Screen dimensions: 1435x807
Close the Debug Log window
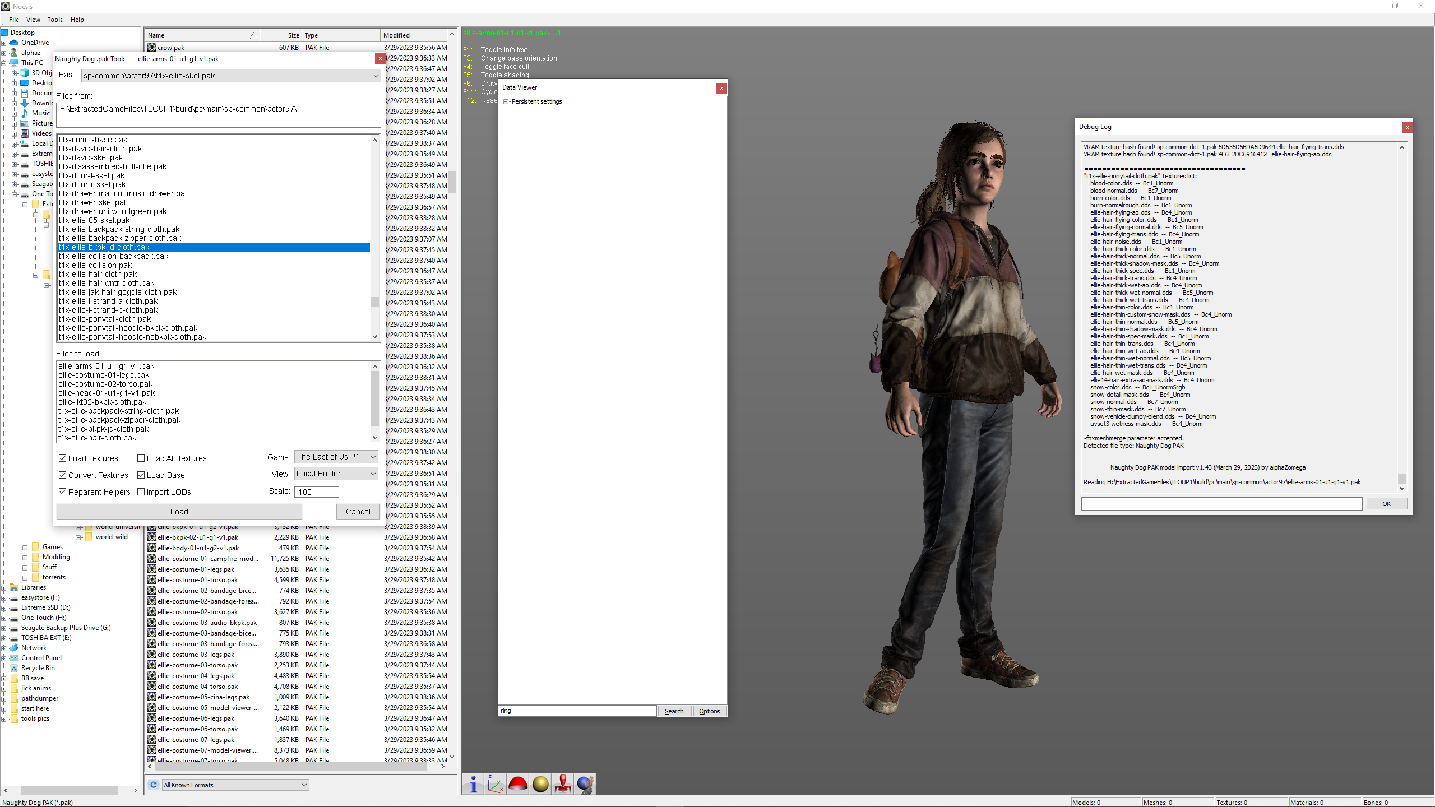(1407, 127)
